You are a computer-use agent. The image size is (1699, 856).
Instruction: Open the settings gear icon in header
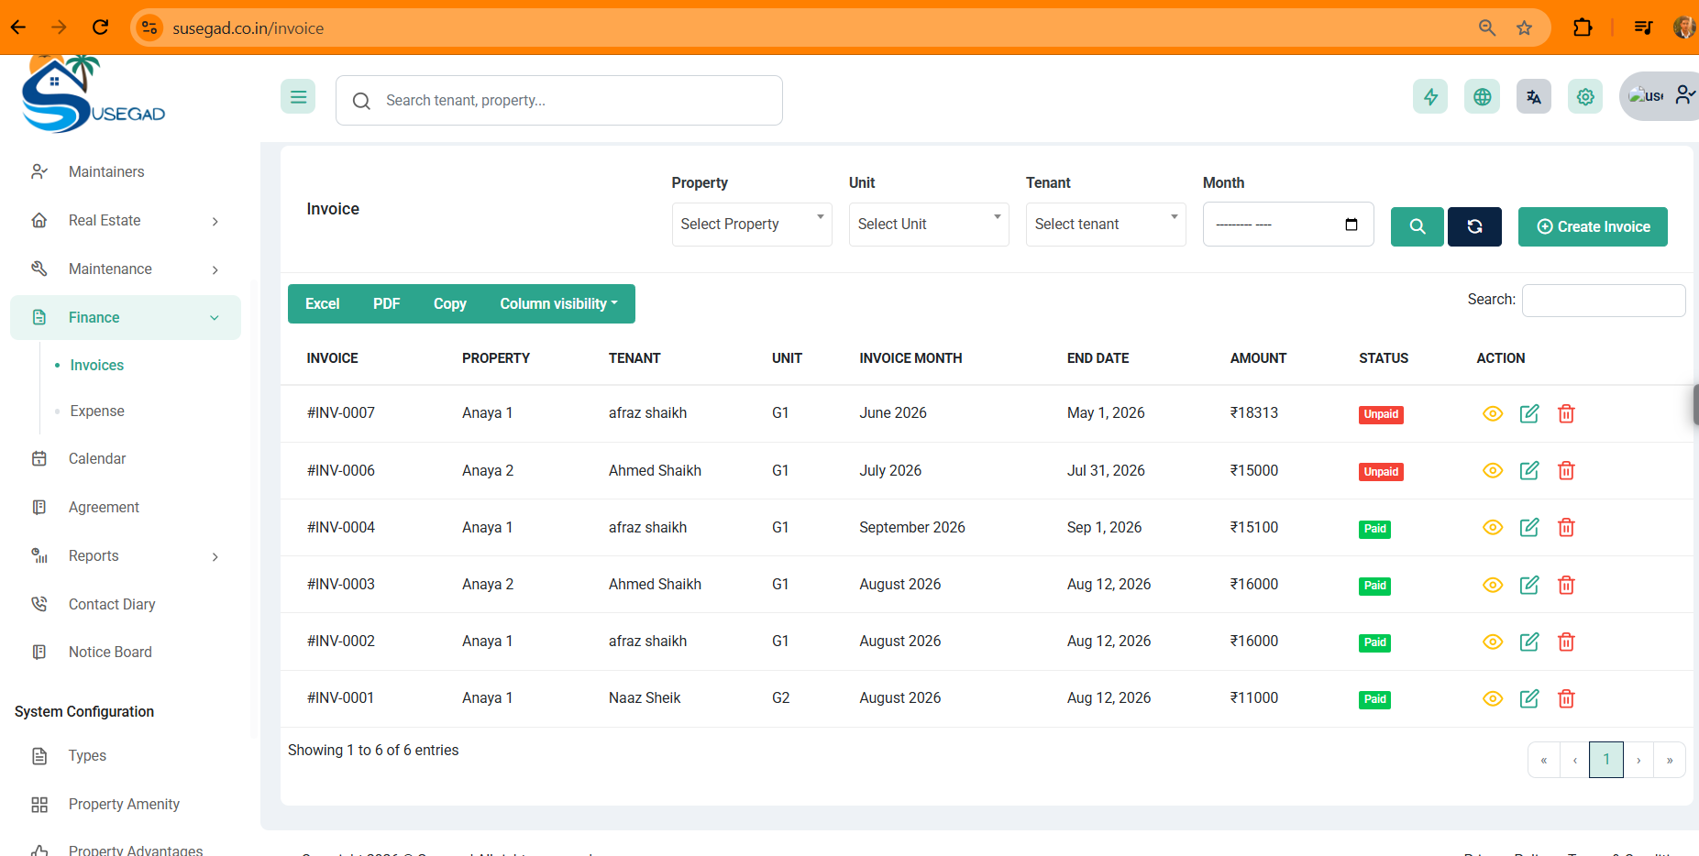[x=1585, y=96]
